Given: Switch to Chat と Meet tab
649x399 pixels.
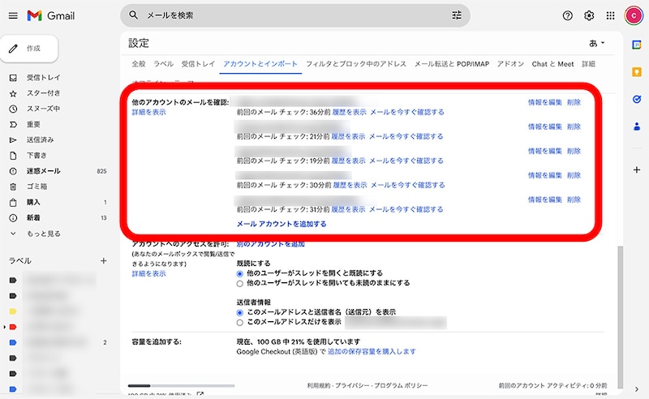Looking at the screenshot, I should point(552,64).
